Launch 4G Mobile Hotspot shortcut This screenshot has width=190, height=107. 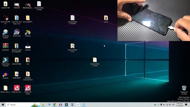5,34
